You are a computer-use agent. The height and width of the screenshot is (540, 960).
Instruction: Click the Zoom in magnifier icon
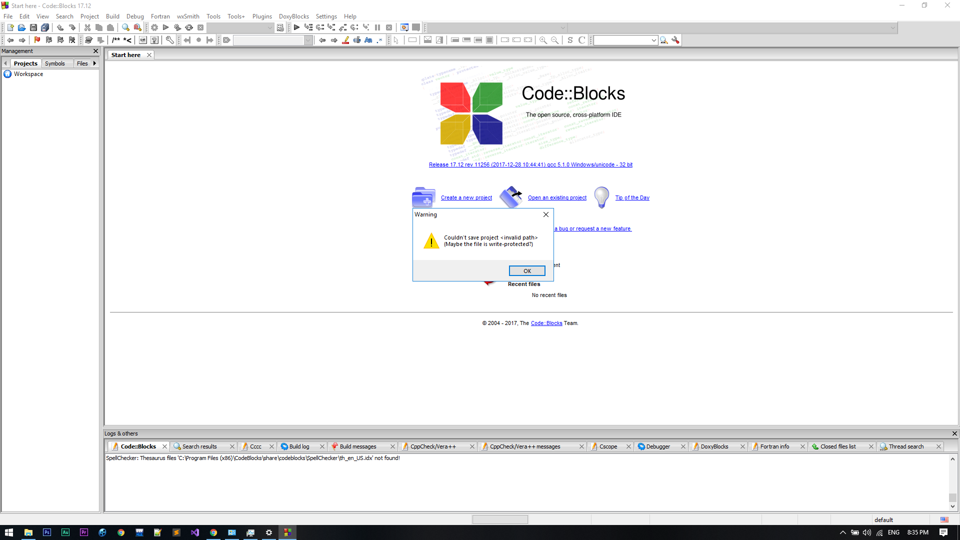tap(543, 40)
